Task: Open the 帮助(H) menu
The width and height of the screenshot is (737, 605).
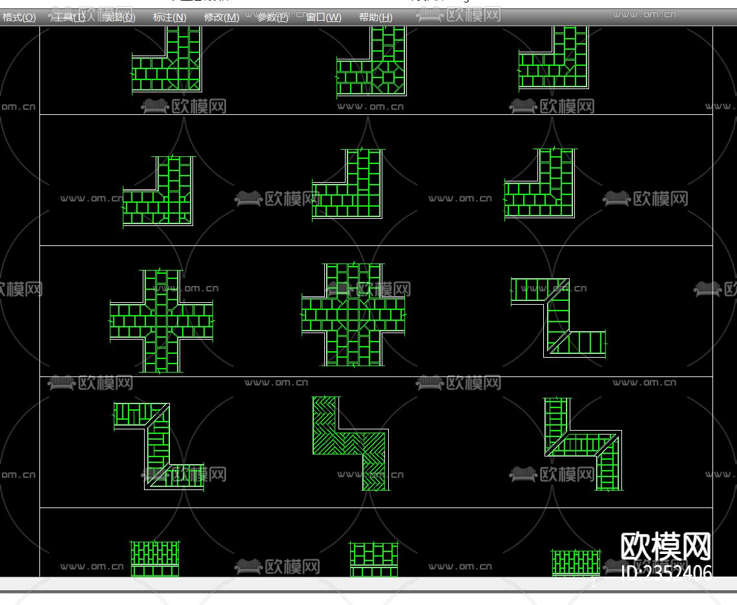Action: 375,17
